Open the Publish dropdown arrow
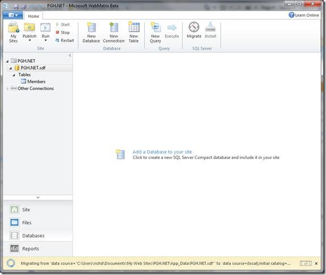Screen dimensions: 326x275 coord(30,40)
